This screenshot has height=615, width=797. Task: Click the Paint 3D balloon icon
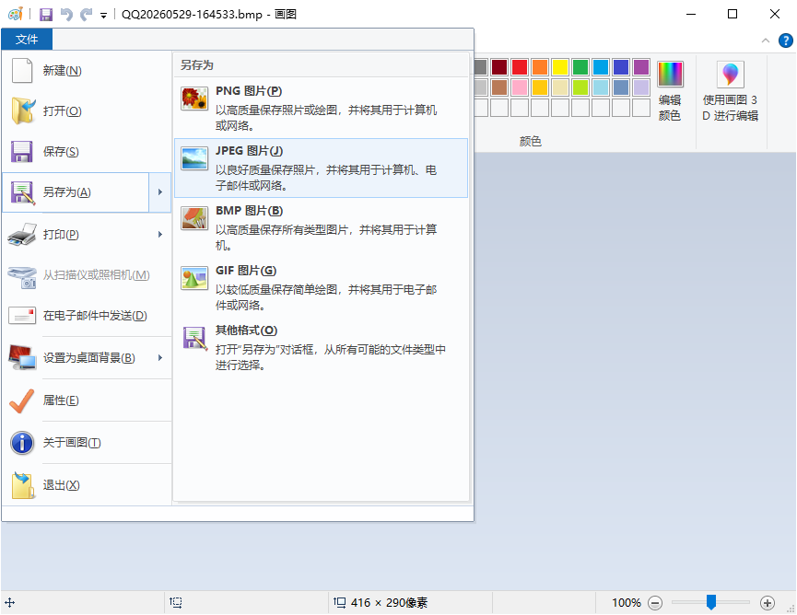click(x=731, y=75)
